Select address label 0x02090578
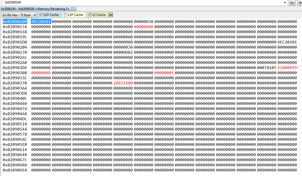This screenshot has height=176, width=302. [15, 134]
